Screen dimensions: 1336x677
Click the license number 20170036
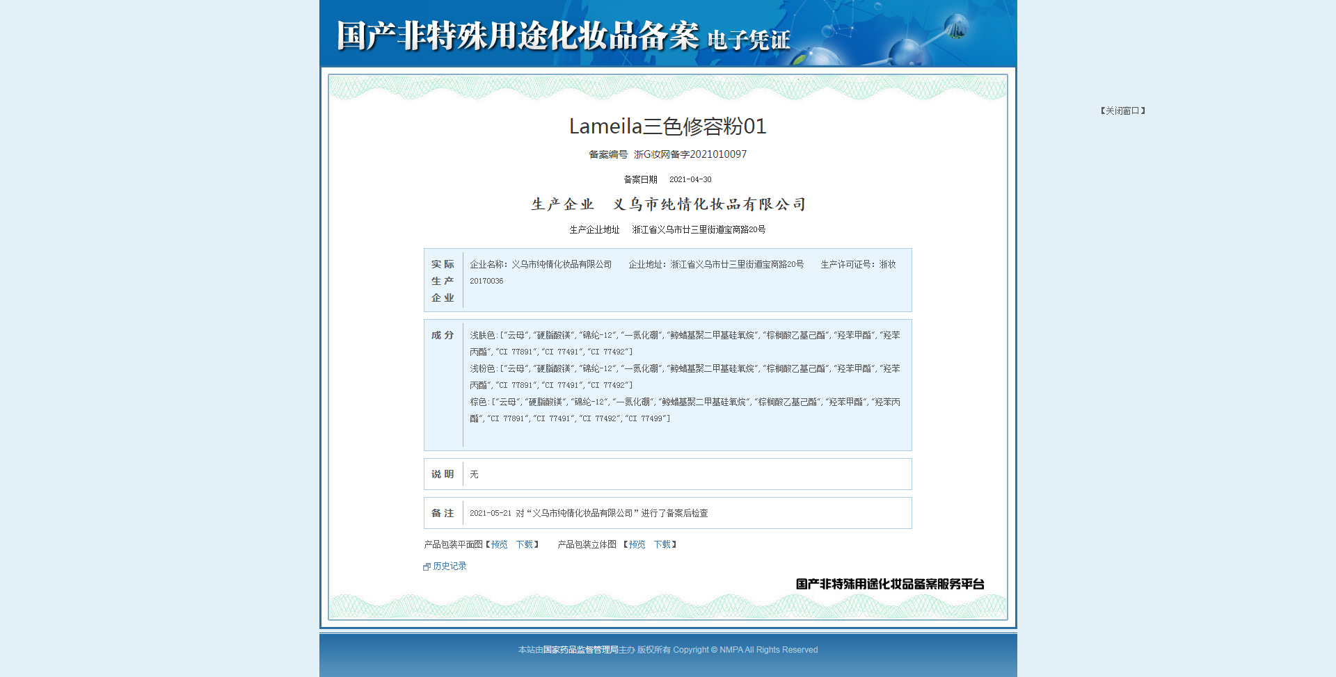(x=486, y=281)
